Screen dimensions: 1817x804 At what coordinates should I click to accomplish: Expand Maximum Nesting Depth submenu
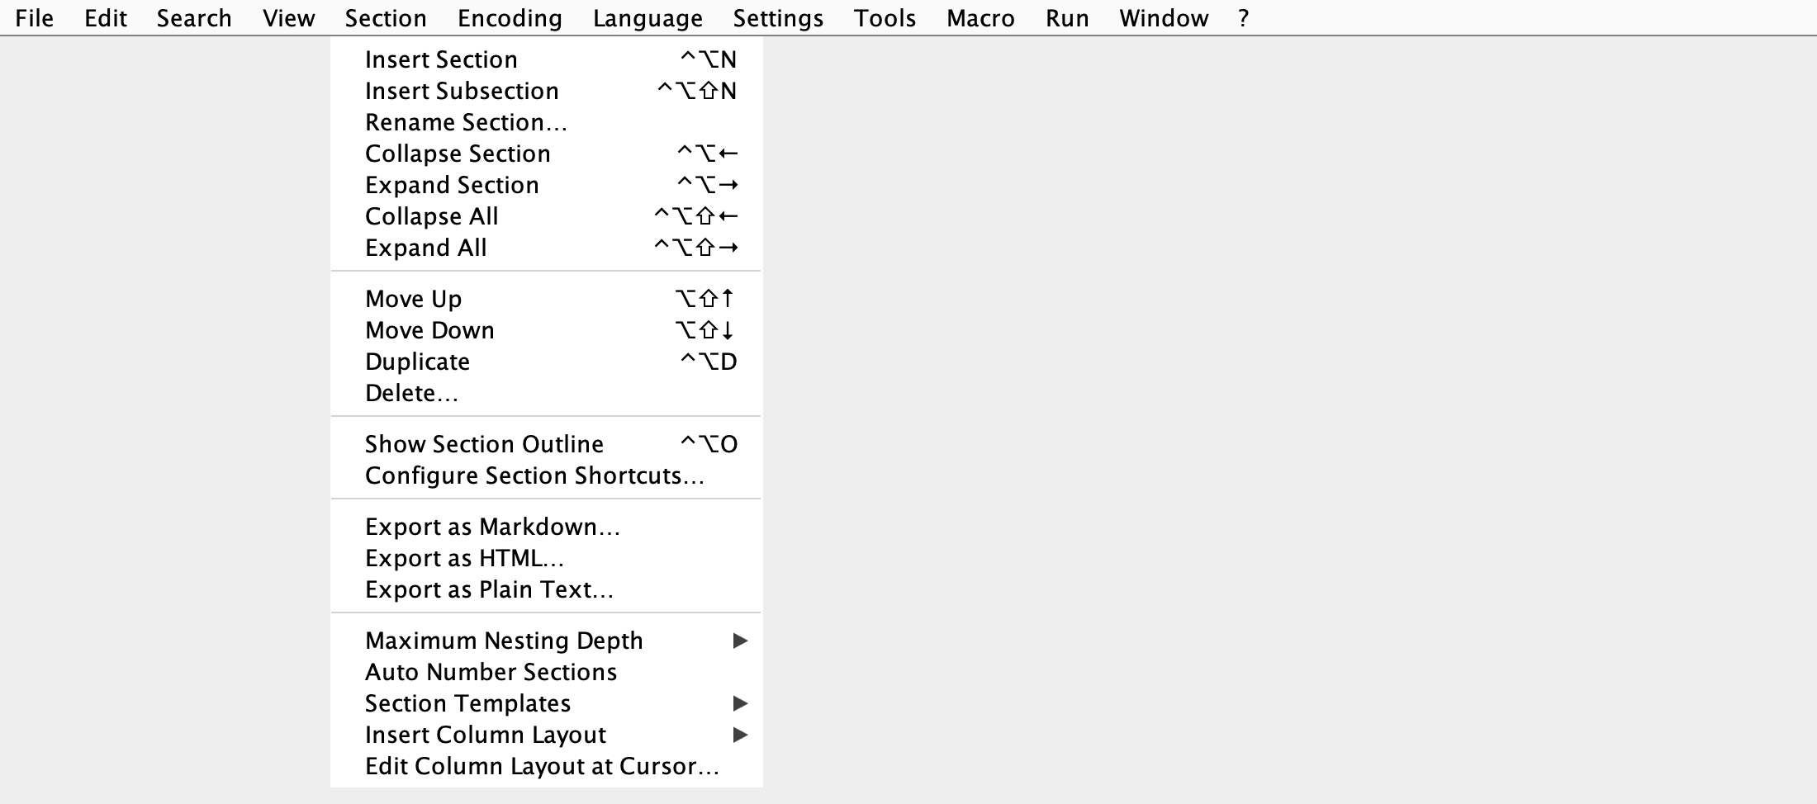coord(546,641)
